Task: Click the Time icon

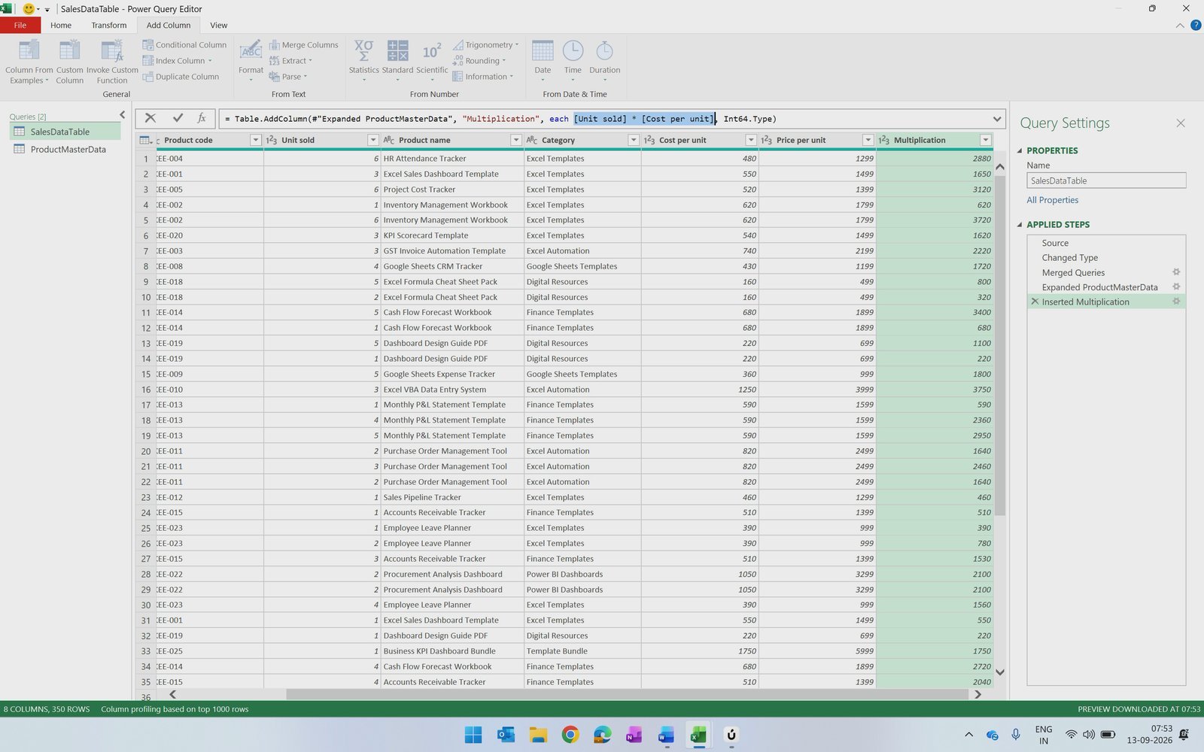Action: [x=573, y=51]
